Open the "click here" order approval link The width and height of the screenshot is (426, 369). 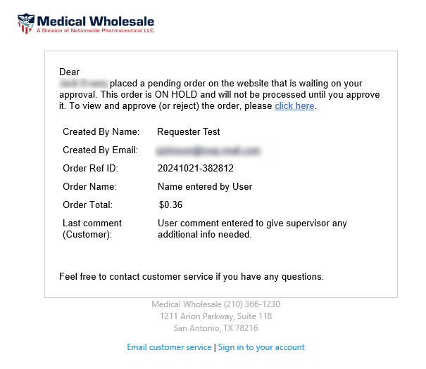[294, 106]
